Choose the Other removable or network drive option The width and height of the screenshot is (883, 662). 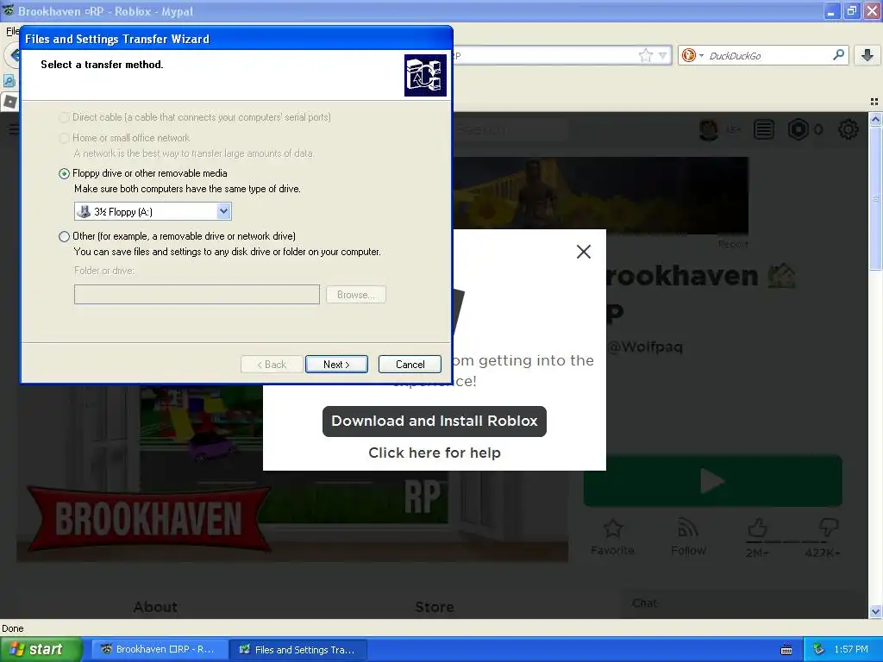pyautogui.click(x=64, y=236)
